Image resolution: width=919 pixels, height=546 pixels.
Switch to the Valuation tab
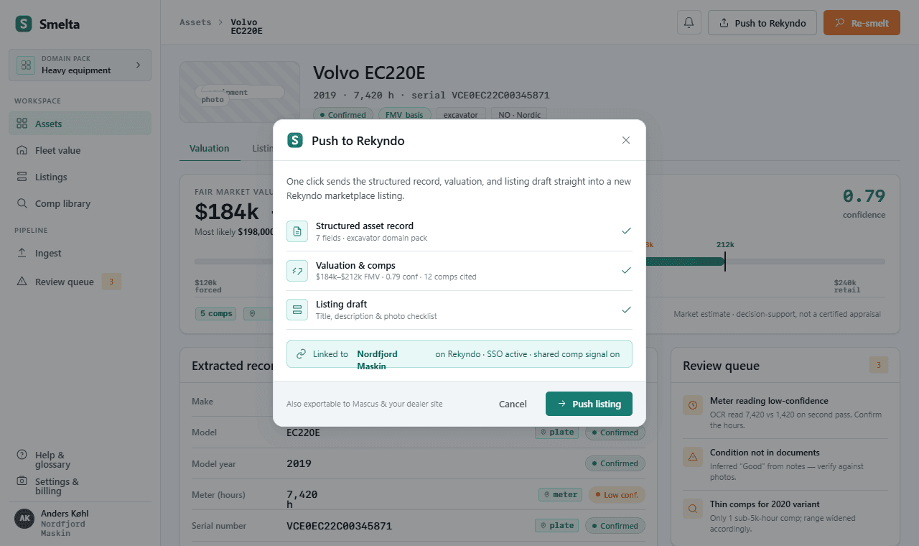[x=210, y=148]
